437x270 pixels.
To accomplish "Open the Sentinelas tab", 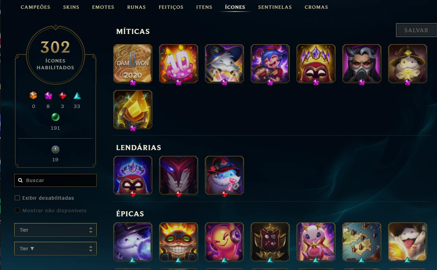I will 275,7.
